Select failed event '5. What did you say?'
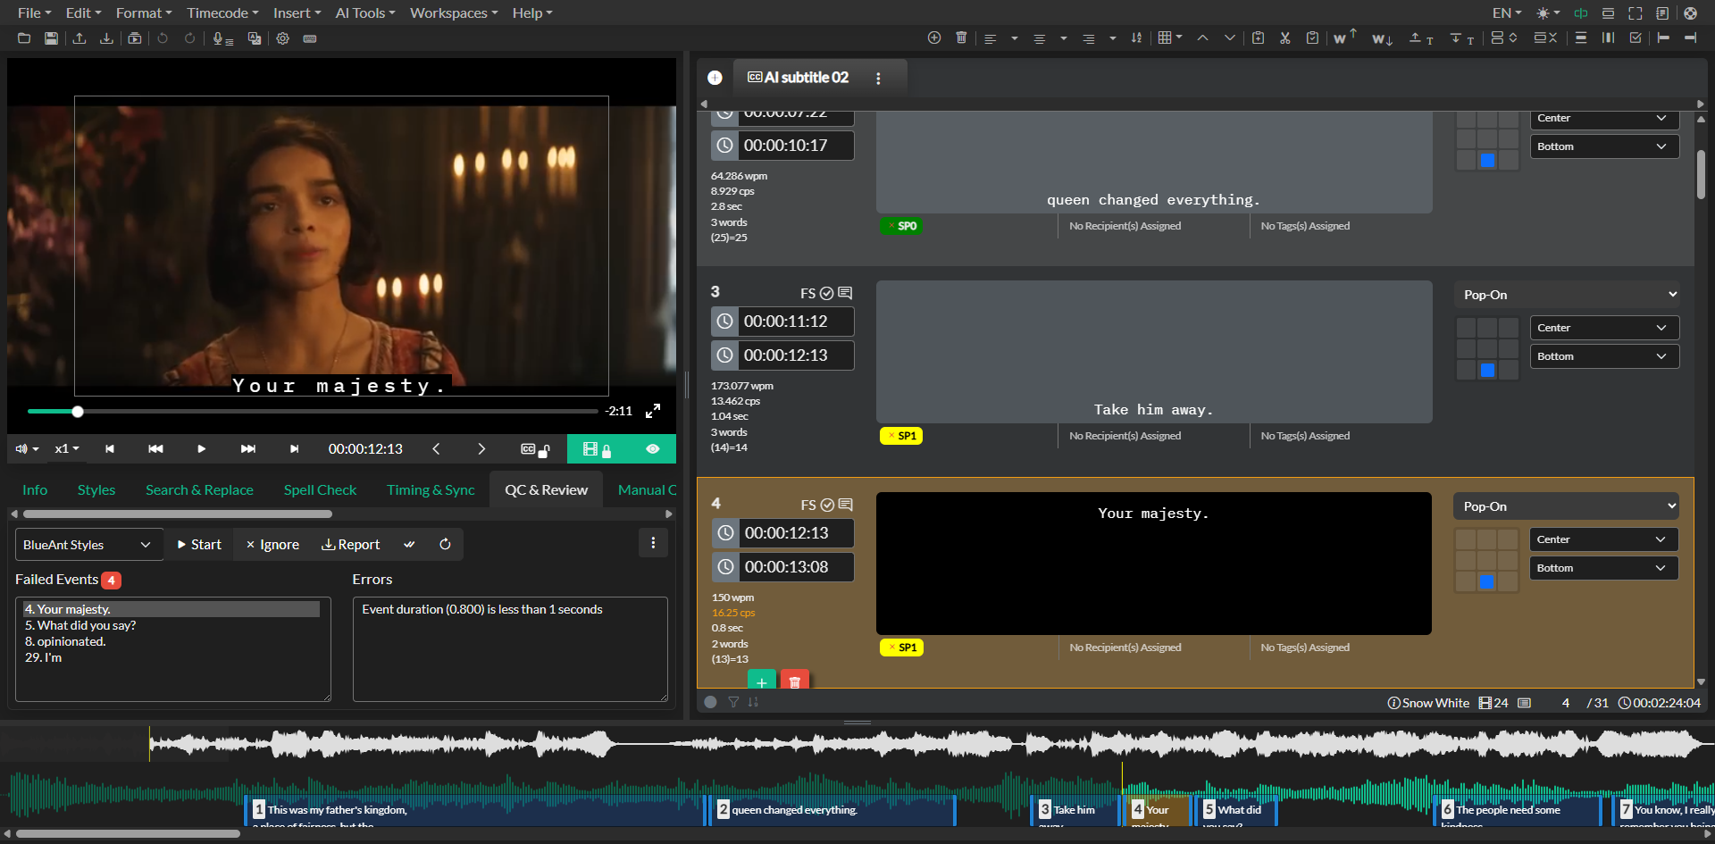This screenshot has width=1715, height=844. tap(80, 626)
